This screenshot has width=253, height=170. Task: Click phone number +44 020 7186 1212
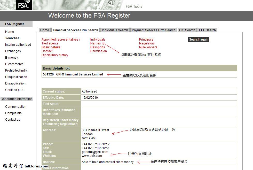96,144
